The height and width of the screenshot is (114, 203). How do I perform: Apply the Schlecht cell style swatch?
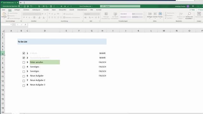[x=137, y=17]
